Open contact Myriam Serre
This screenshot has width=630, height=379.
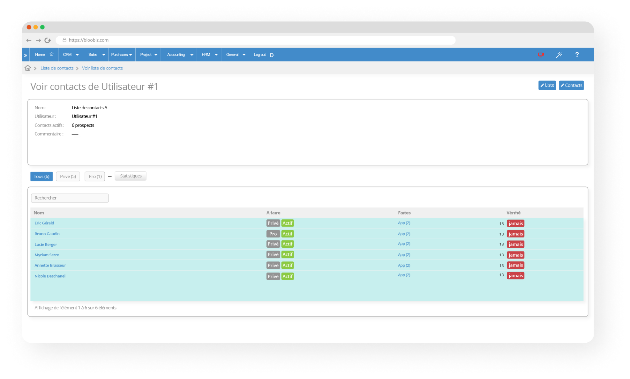click(47, 255)
